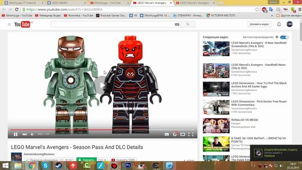Open Camtasia from taskbar

click(87, 166)
